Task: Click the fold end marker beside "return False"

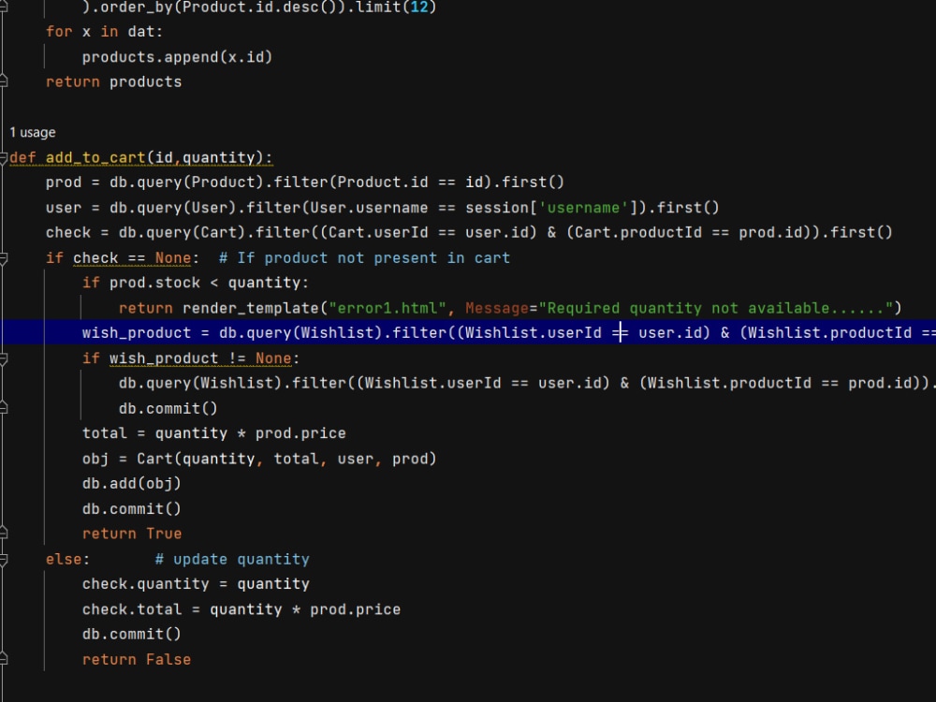Action: pyautogui.click(x=3, y=659)
